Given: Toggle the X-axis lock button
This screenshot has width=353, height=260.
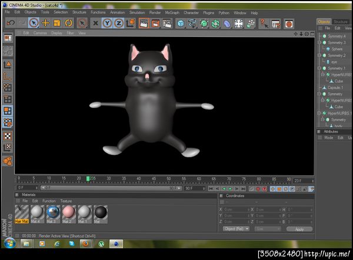Looking at the screenshot, I should click(x=95, y=23).
